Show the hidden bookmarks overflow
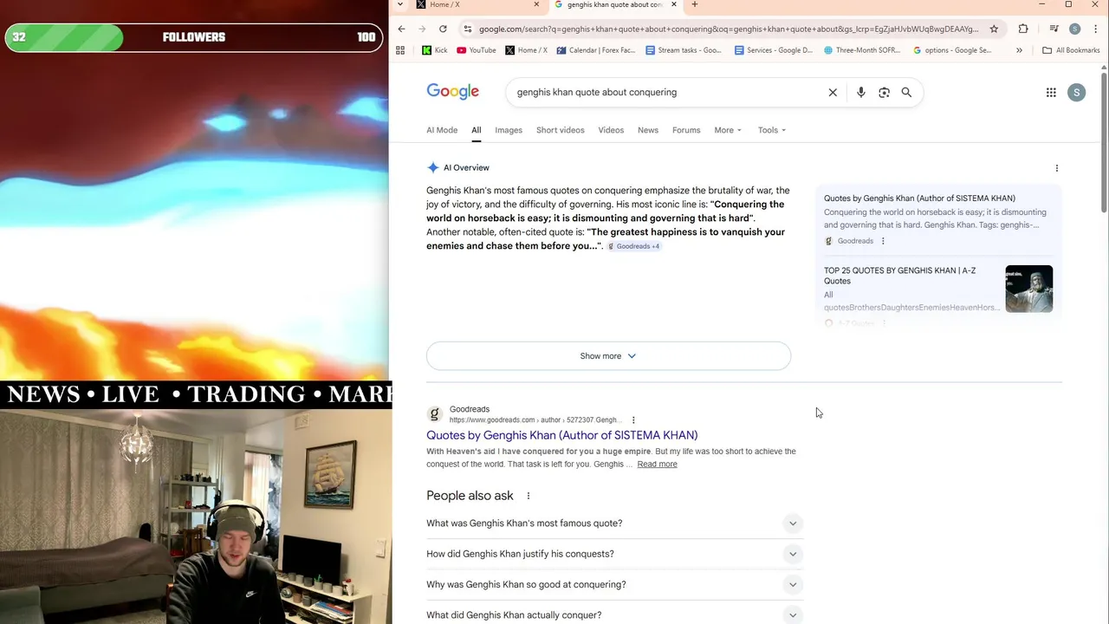 tap(1019, 50)
